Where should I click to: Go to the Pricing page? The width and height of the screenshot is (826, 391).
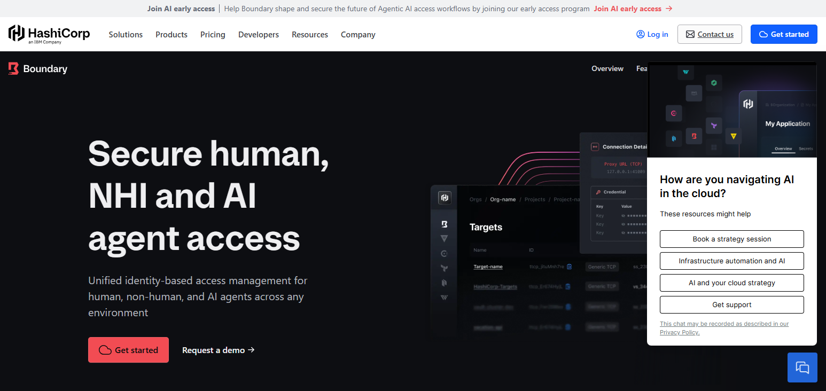[x=213, y=34]
